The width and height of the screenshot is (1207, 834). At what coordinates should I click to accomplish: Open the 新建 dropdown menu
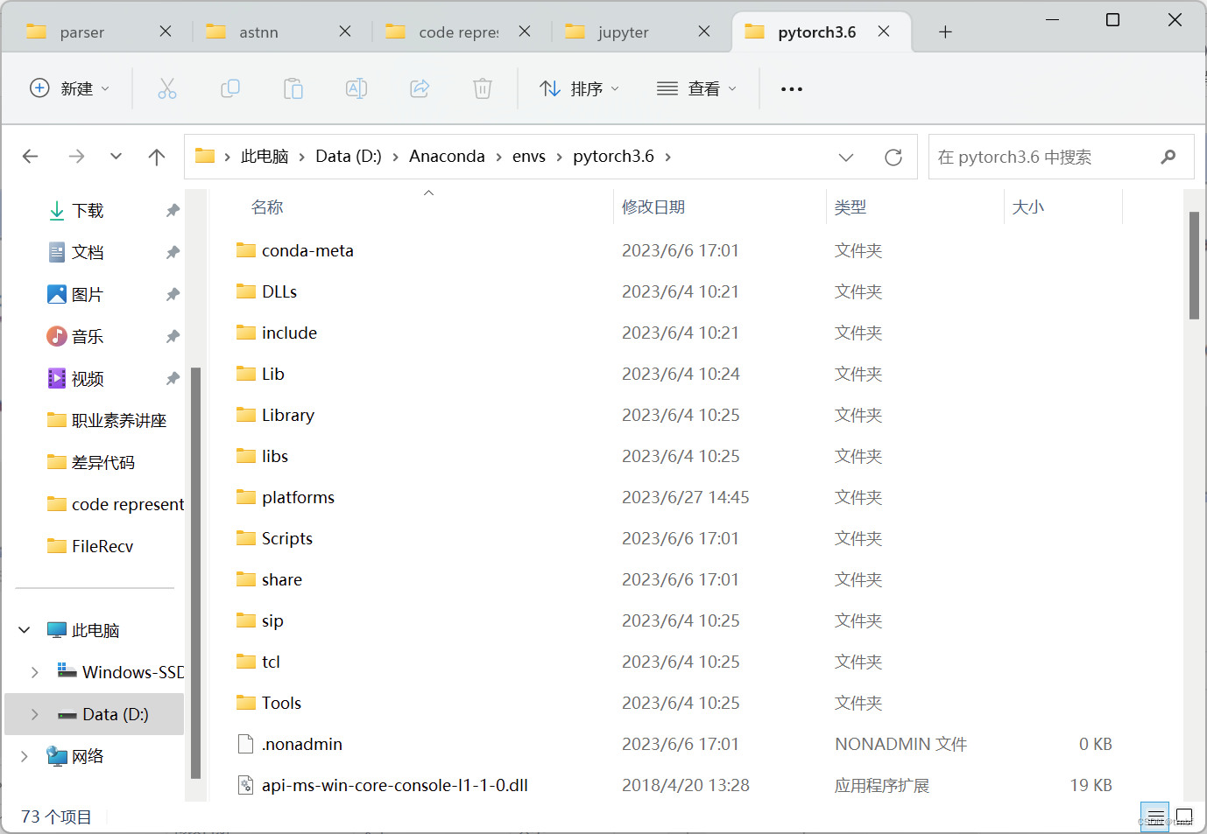(70, 88)
